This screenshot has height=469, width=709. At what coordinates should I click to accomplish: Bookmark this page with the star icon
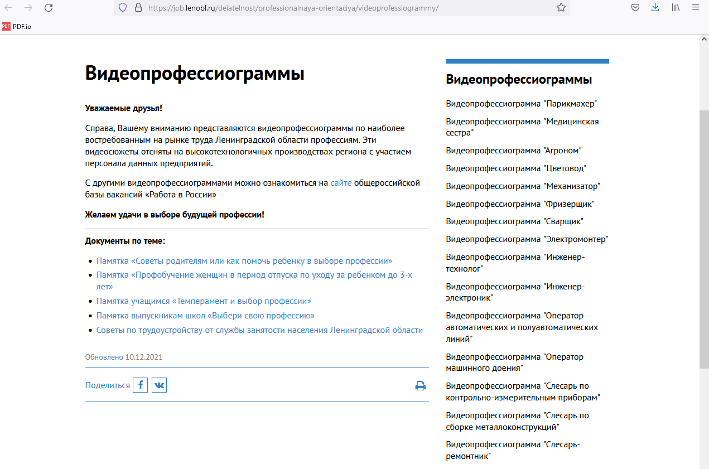(x=561, y=8)
